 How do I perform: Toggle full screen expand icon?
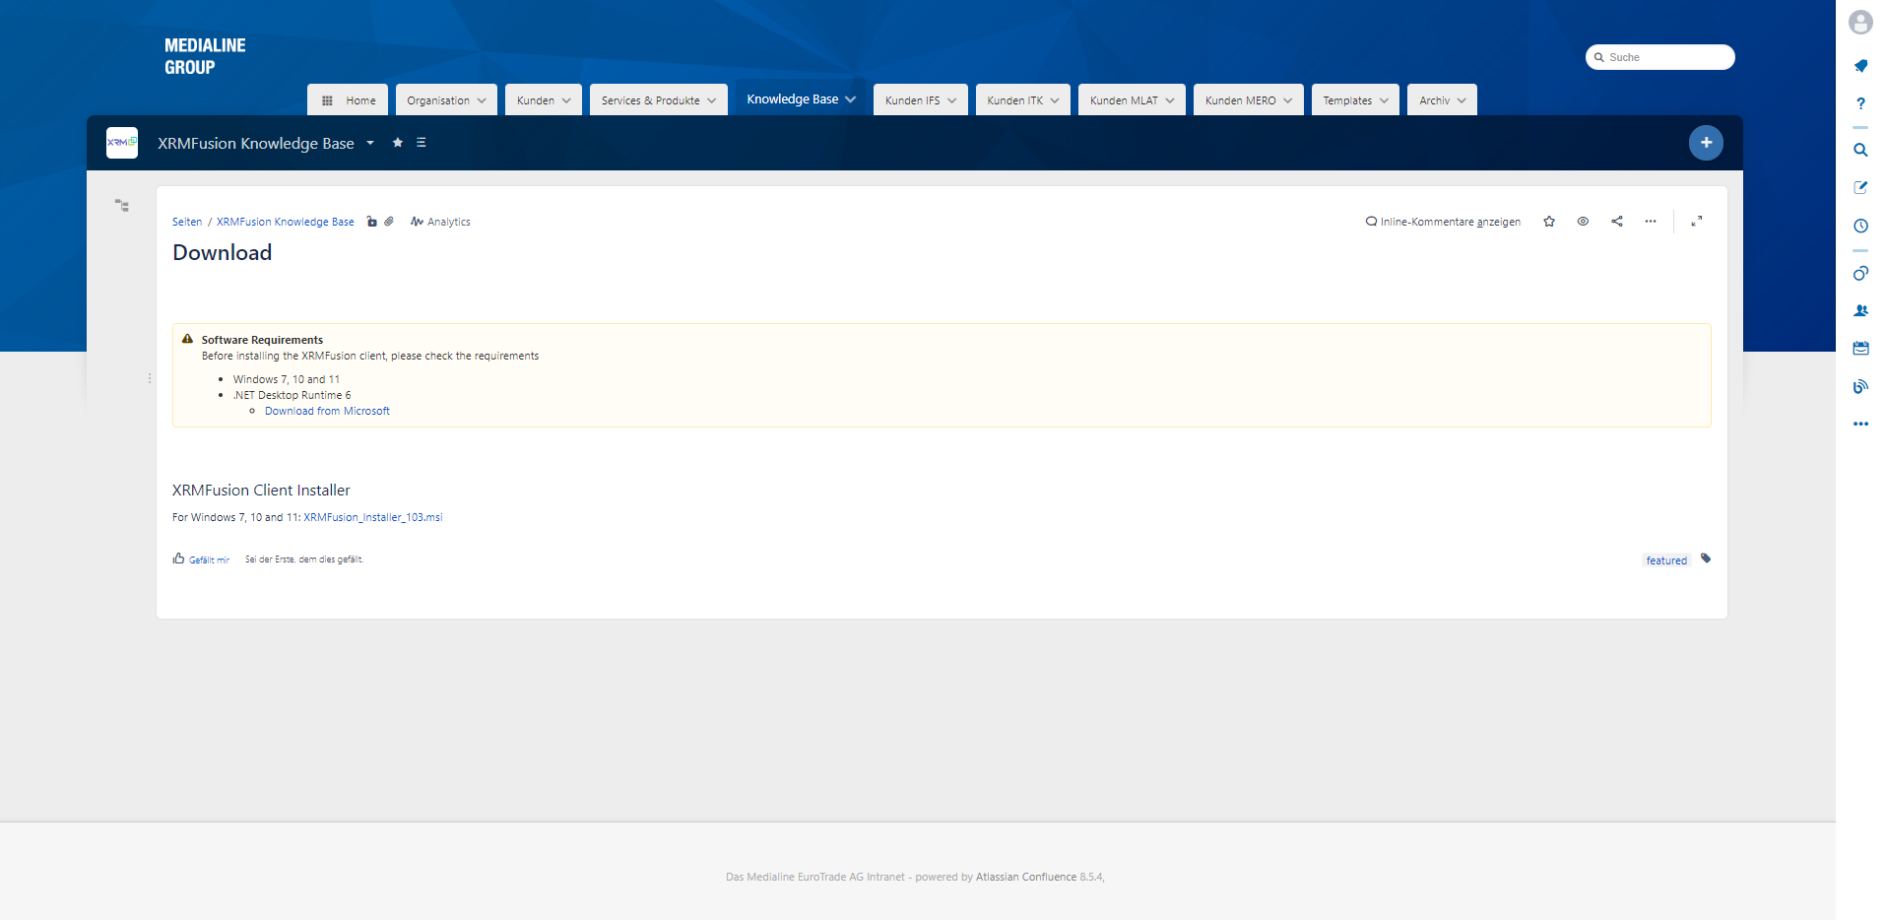1697,222
